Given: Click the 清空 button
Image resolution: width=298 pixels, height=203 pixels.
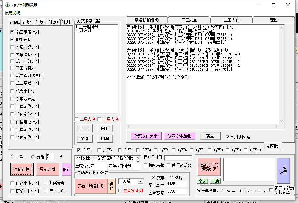Looking at the screenshot, I should 210,136.
